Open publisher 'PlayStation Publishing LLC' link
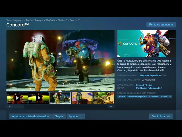The height and width of the screenshot is (137, 182). tap(149, 88)
